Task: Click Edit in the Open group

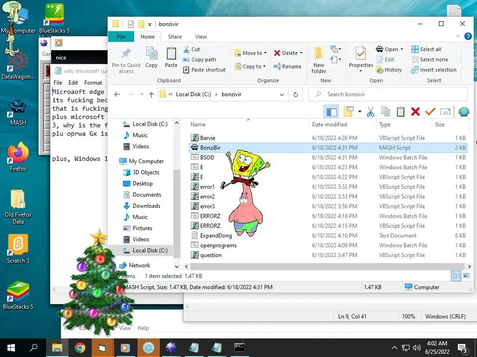Action: click(x=385, y=59)
